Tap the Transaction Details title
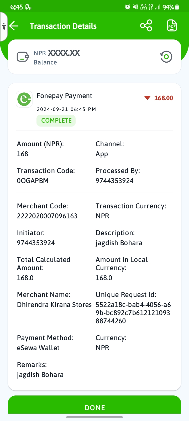Screen dimensions: 189x421 (x=63, y=26)
